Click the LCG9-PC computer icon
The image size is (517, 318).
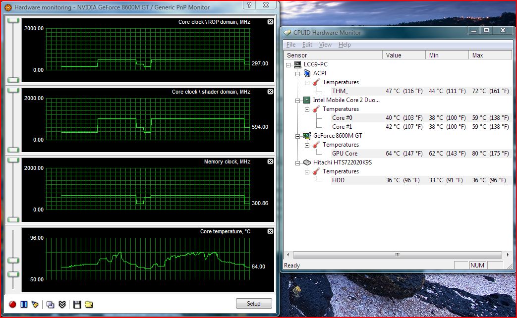297,64
